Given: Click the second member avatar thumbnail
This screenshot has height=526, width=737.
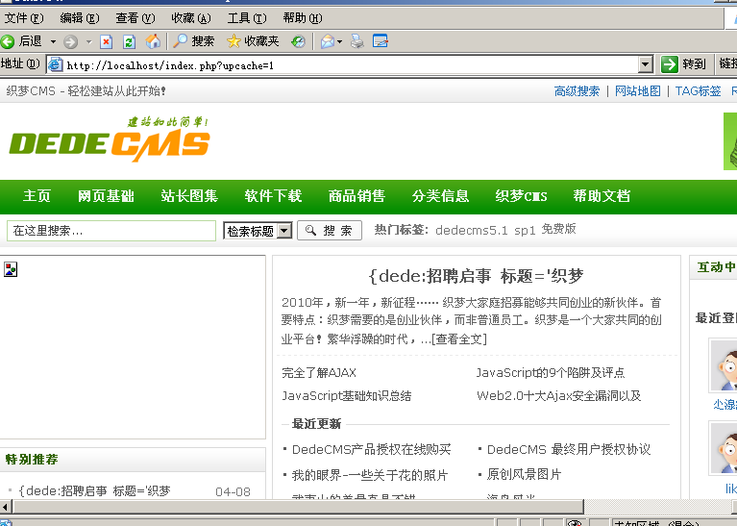Looking at the screenshot, I should [x=724, y=448].
